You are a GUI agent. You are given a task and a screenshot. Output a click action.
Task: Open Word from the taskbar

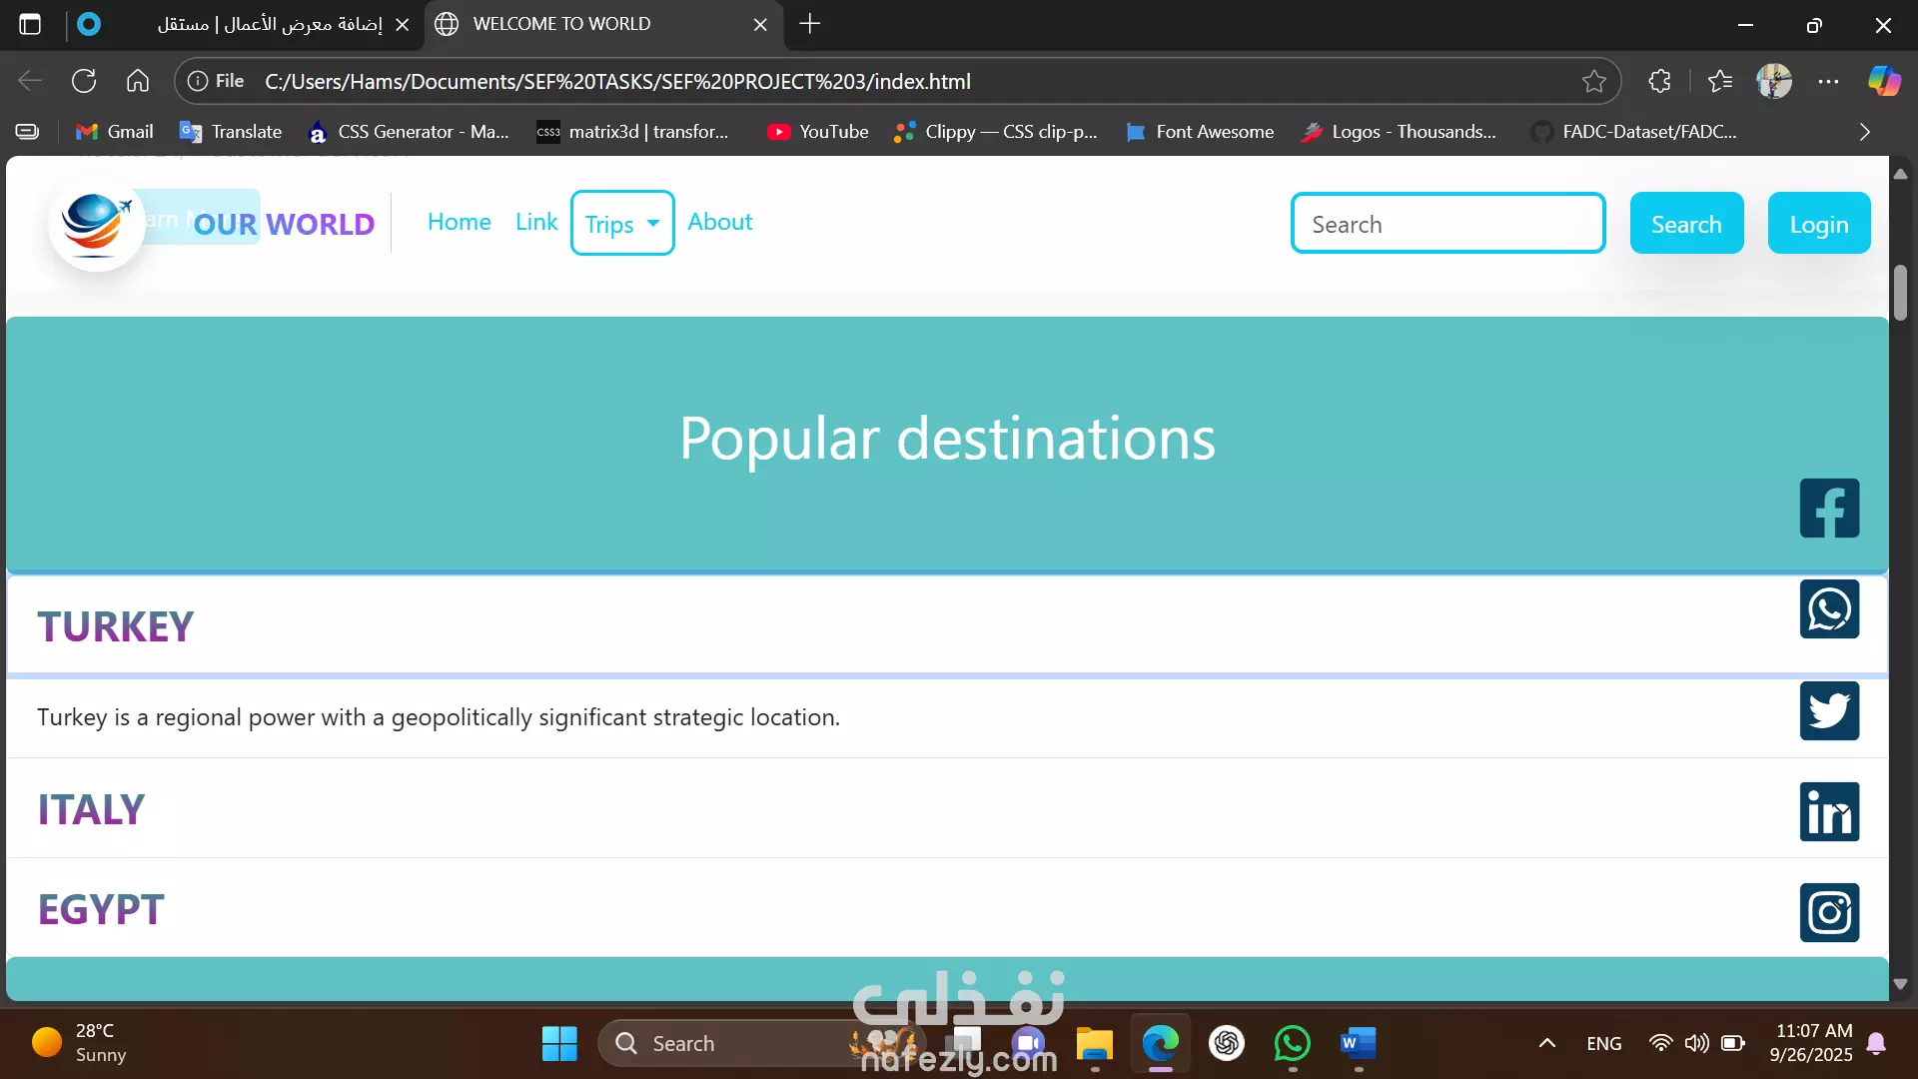tap(1358, 1043)
